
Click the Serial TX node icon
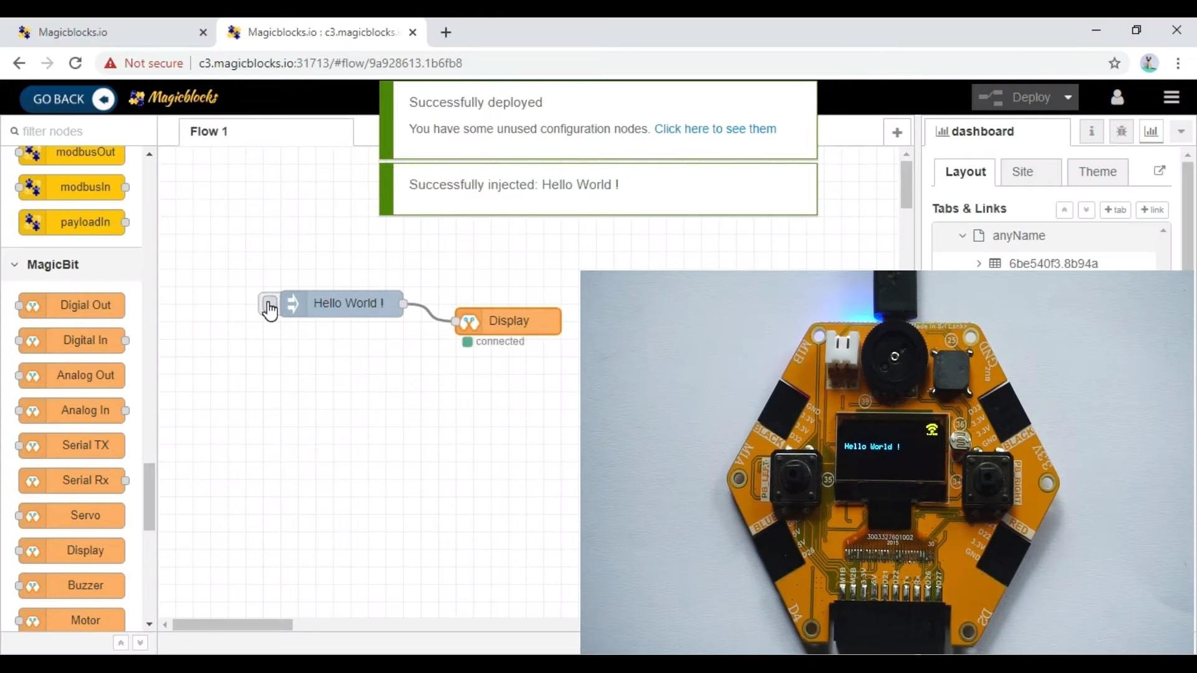tap(34, 446)
